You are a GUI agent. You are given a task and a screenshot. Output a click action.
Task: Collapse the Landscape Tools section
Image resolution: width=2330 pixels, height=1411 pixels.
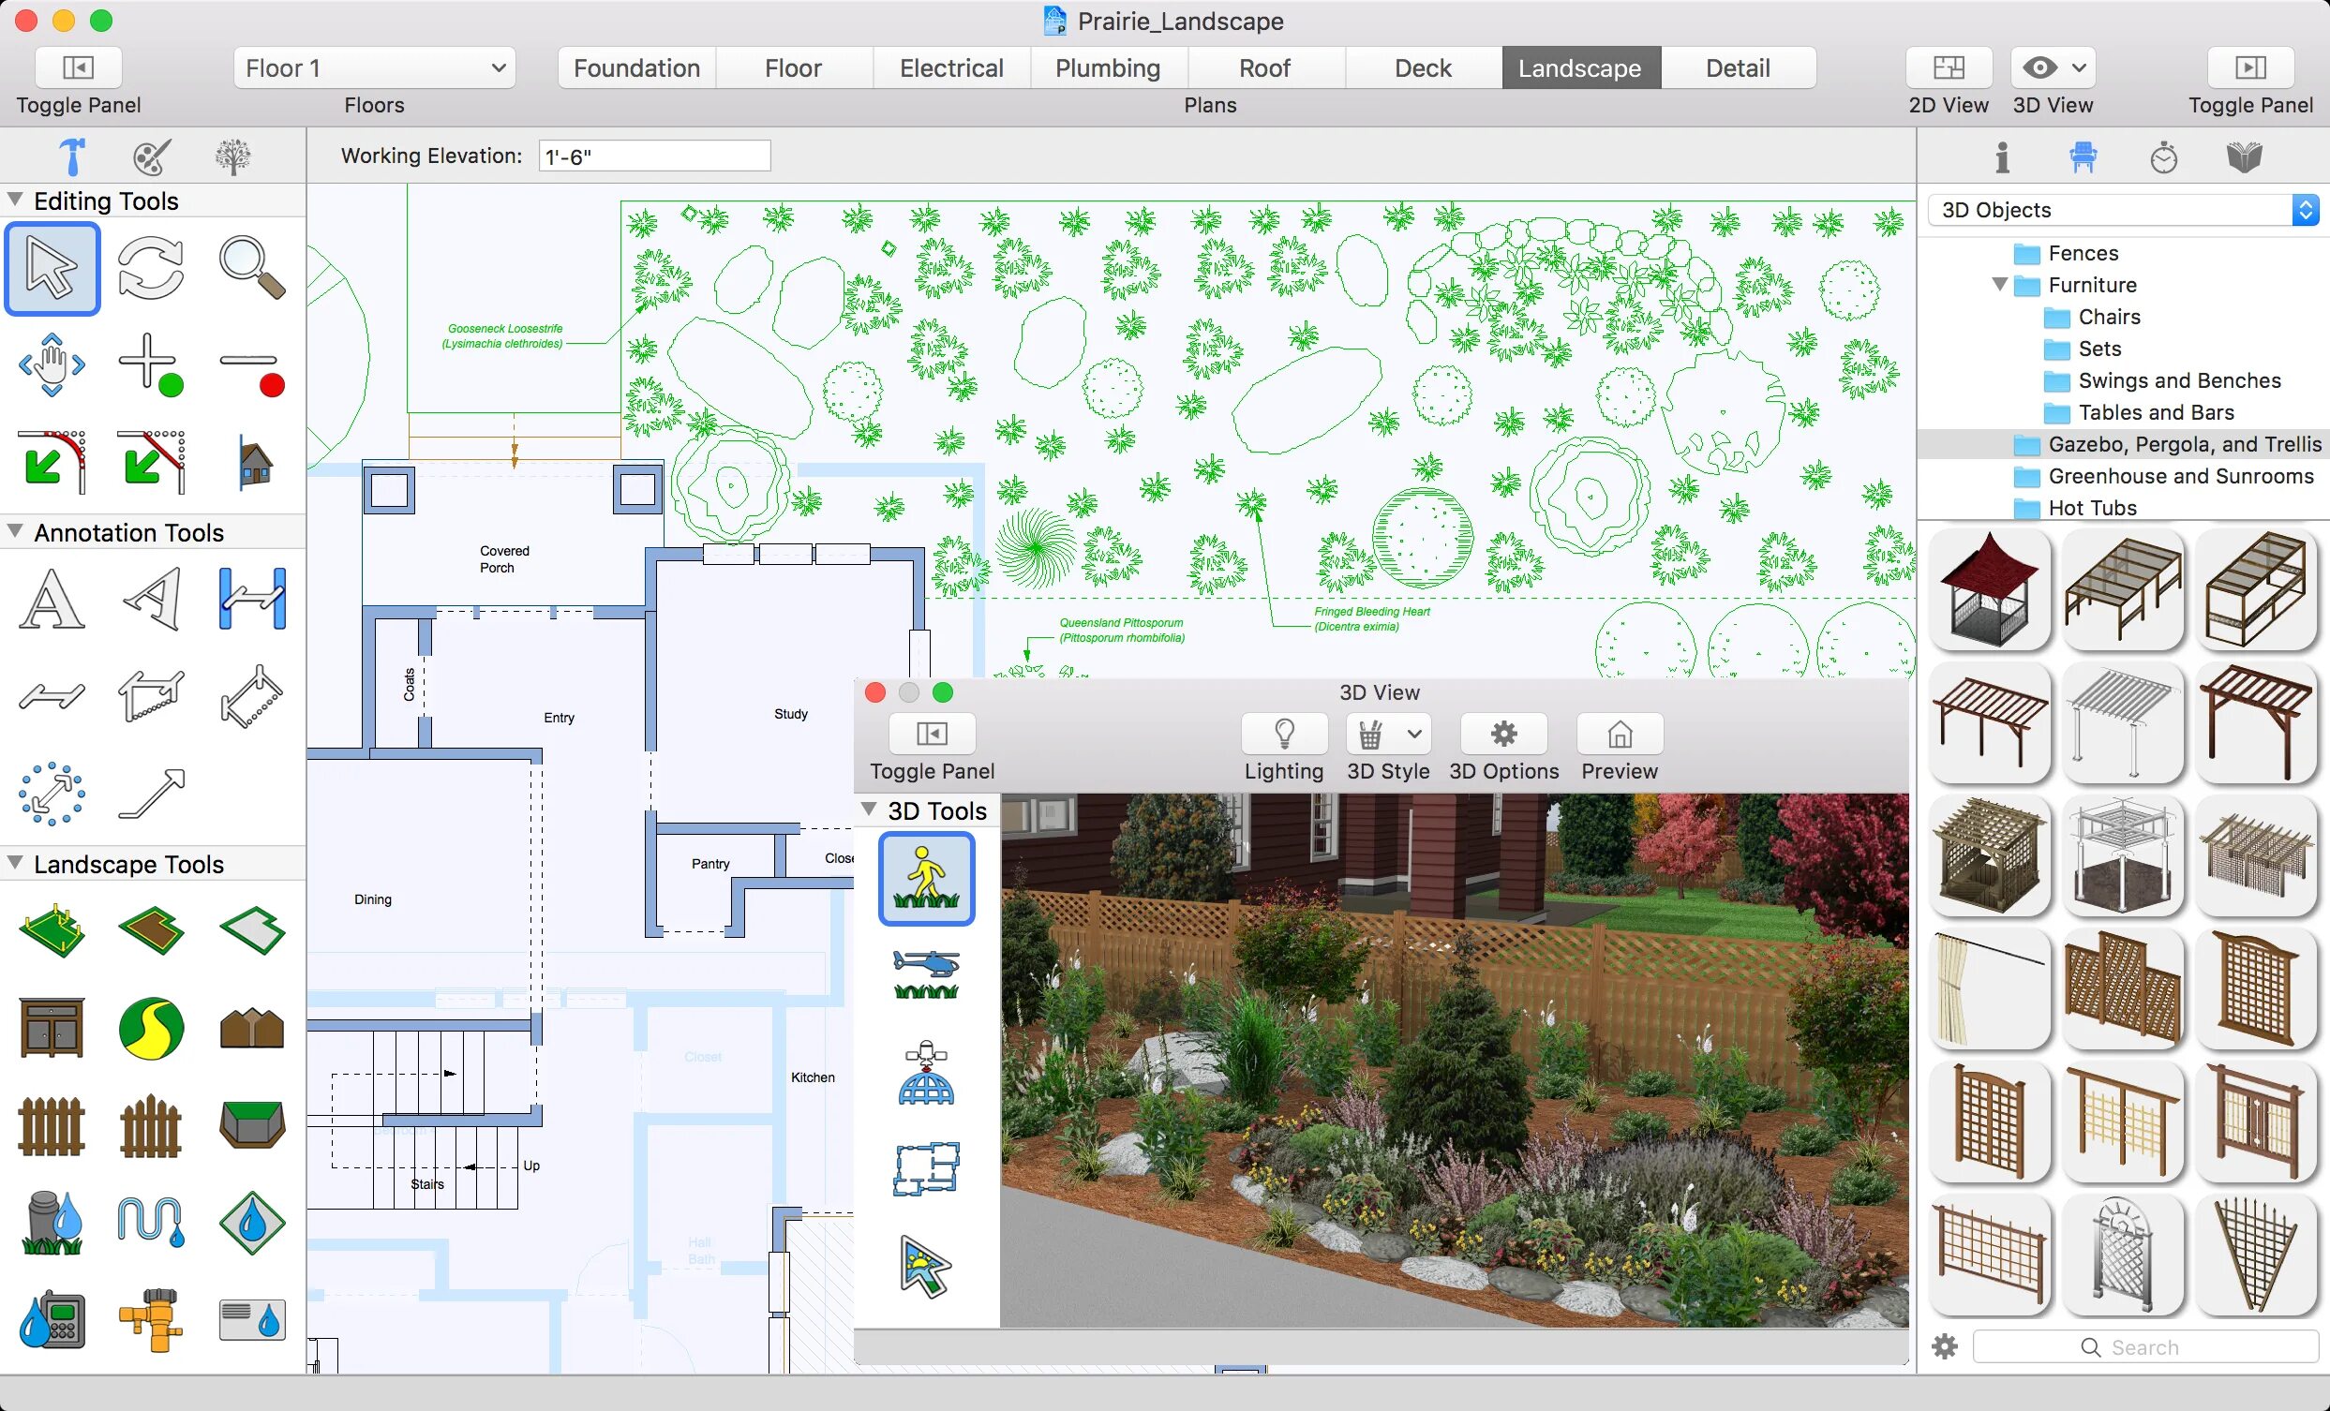15,864
